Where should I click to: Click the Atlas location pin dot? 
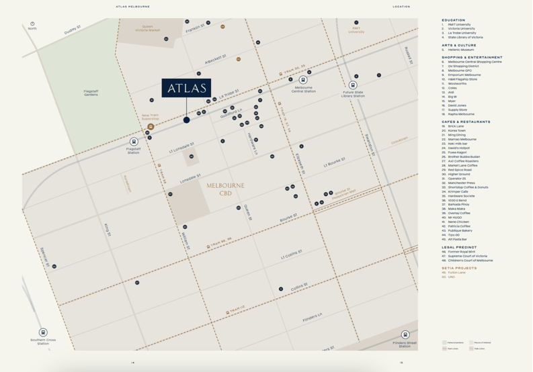click(x=186, y=120)
